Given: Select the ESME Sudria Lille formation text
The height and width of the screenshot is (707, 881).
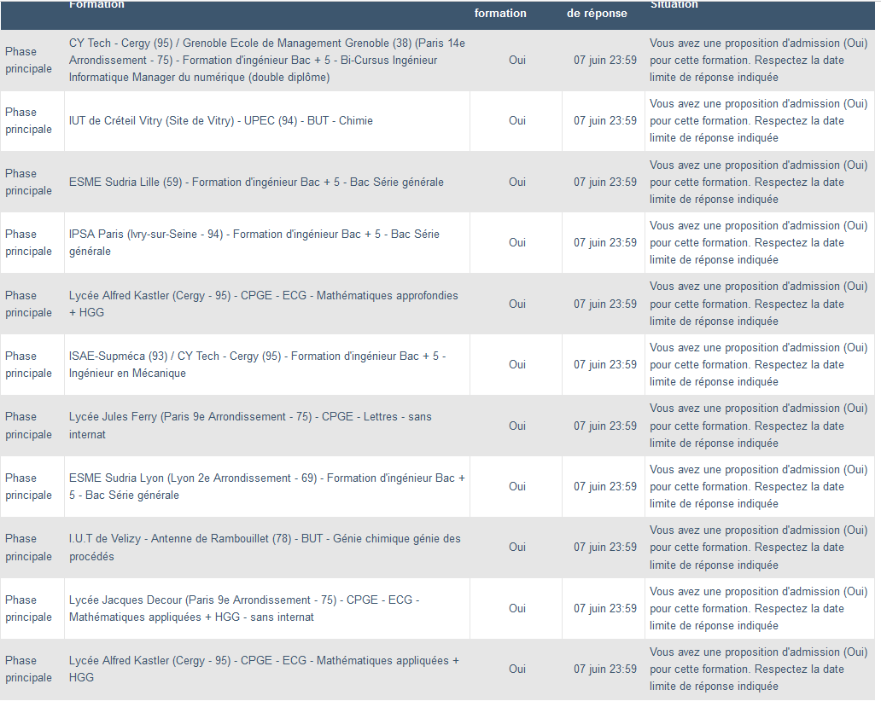Looking at the screenshot, I should tap(256, 182).
